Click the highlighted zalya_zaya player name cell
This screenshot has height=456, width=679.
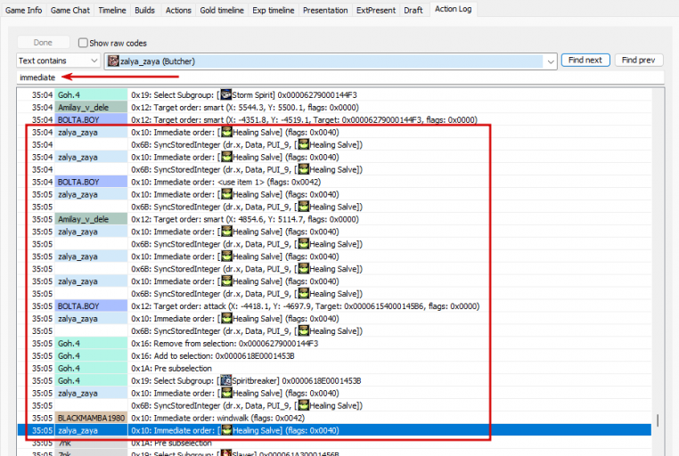click(x=91, y=430)
